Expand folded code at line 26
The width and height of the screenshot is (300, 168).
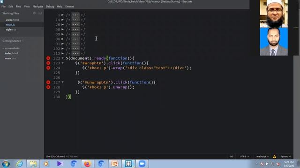(x=62, y=24)
